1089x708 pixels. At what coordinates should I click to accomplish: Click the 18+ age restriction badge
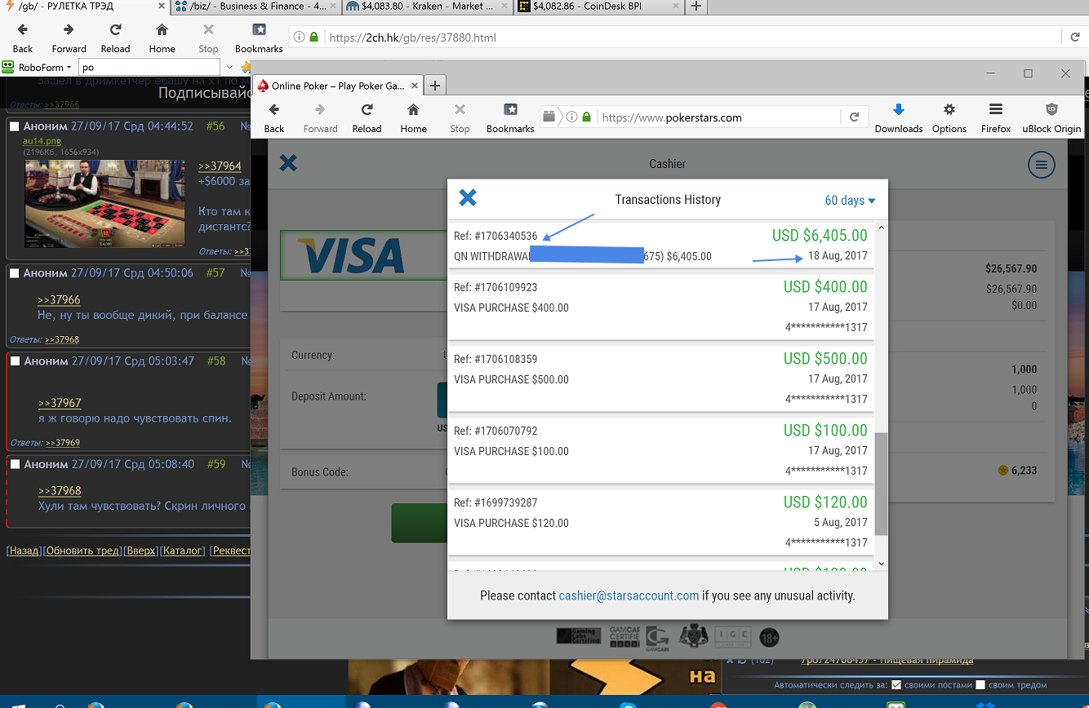tap(769, 637)
